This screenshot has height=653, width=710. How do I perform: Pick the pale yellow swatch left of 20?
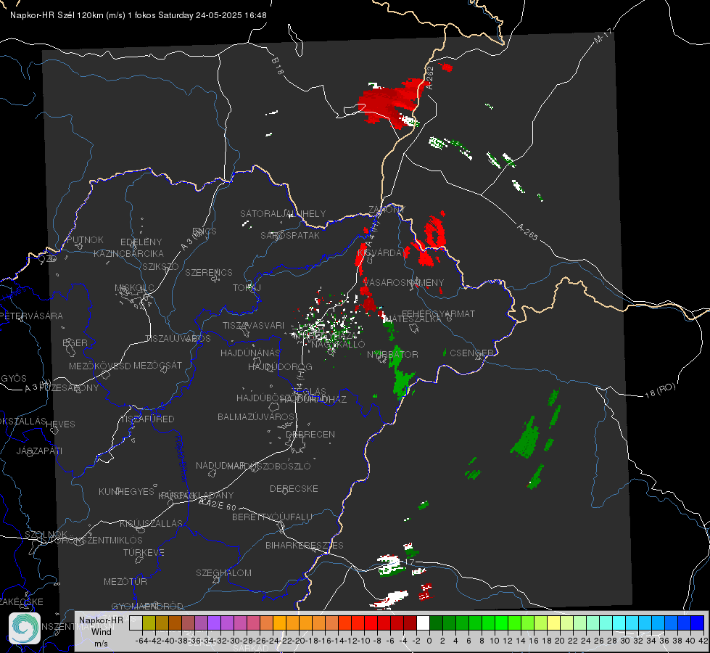554,623
